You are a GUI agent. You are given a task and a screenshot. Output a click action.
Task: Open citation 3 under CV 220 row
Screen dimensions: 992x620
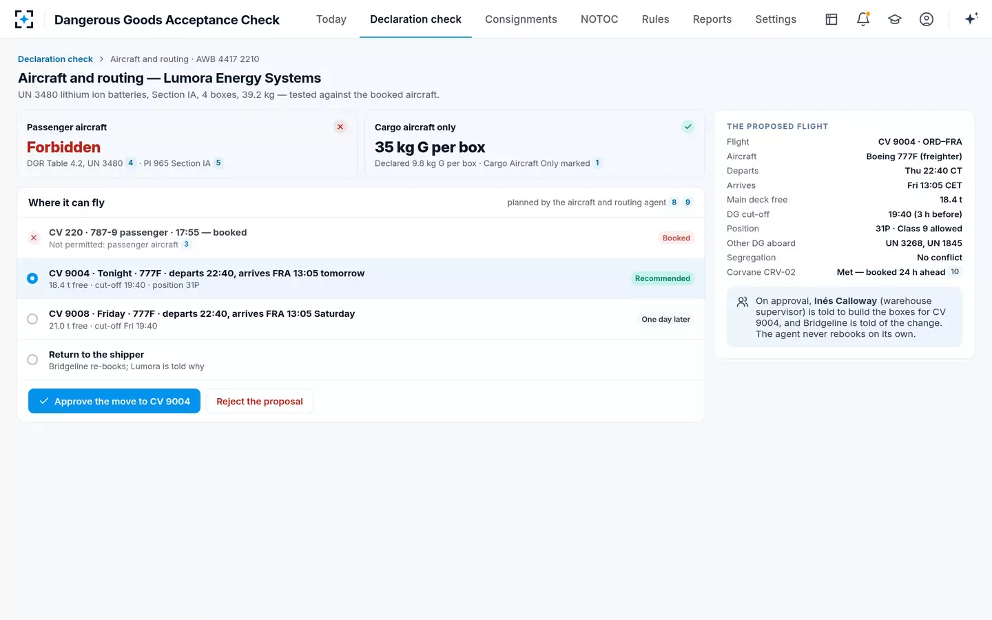pos(186,245)
